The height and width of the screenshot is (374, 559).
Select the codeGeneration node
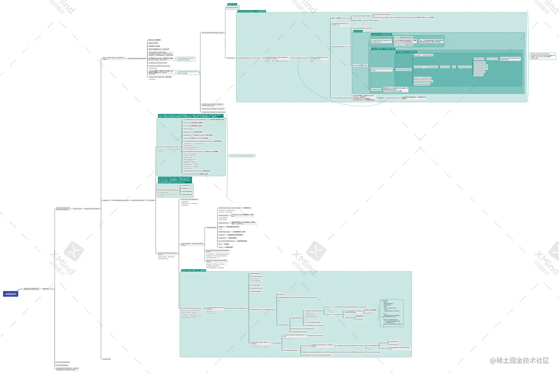pos(254,310)
